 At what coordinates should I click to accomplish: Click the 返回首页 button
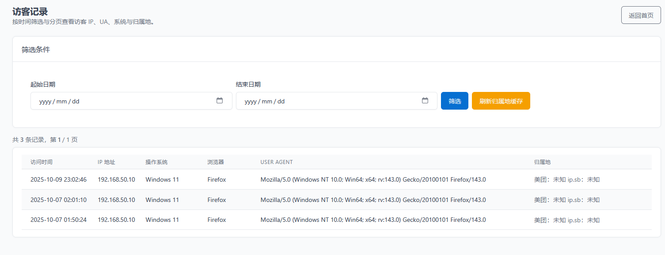[x=641, y=15]
